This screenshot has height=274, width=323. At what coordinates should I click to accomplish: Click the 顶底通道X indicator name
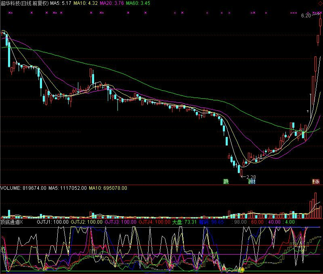coord(12,222)
